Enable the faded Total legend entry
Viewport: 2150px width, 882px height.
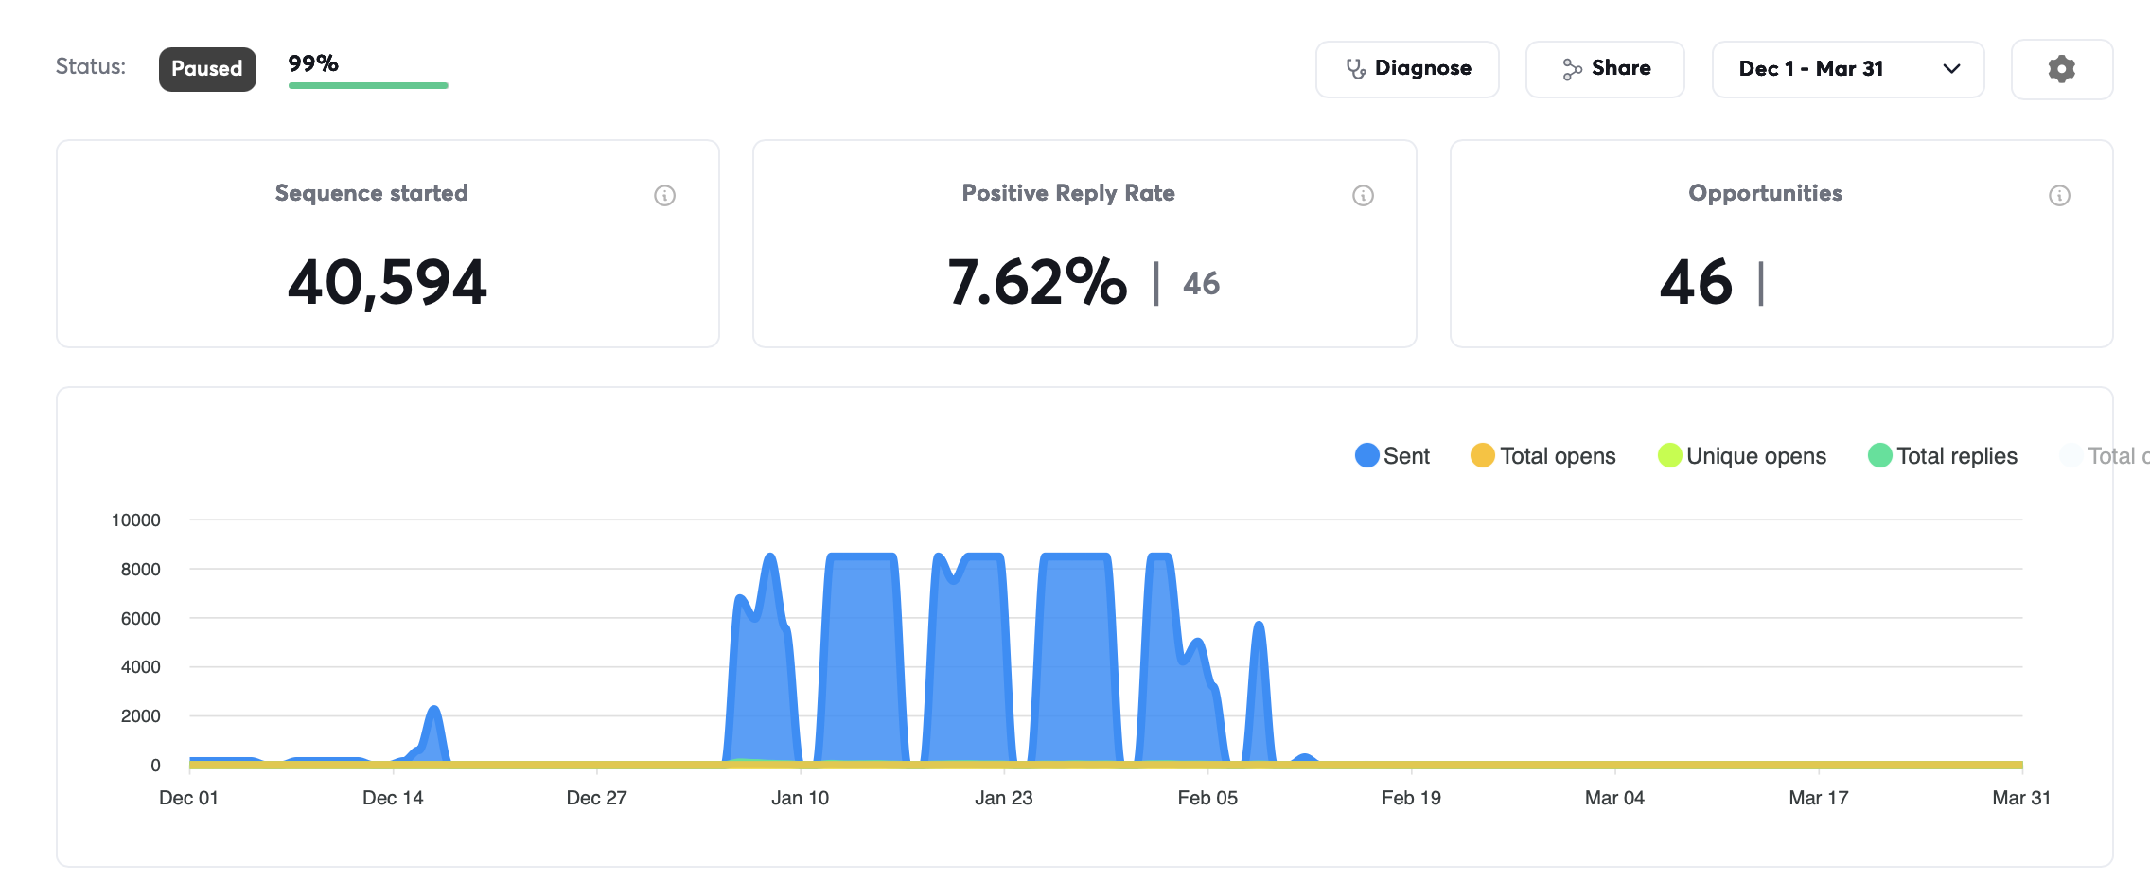pyautogui.click(x=2105, y=456)
